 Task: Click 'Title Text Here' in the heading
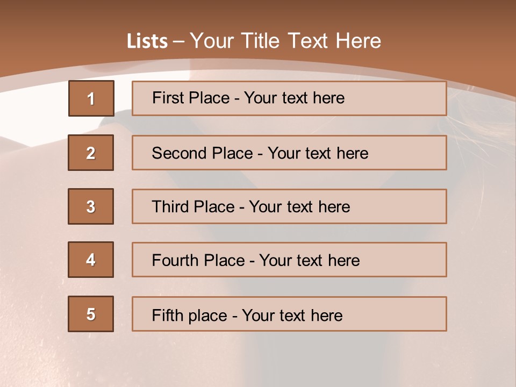click(x=311, y=41)
